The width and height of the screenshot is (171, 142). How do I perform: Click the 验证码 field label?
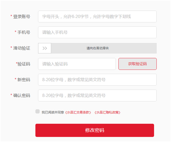point(24,64)
